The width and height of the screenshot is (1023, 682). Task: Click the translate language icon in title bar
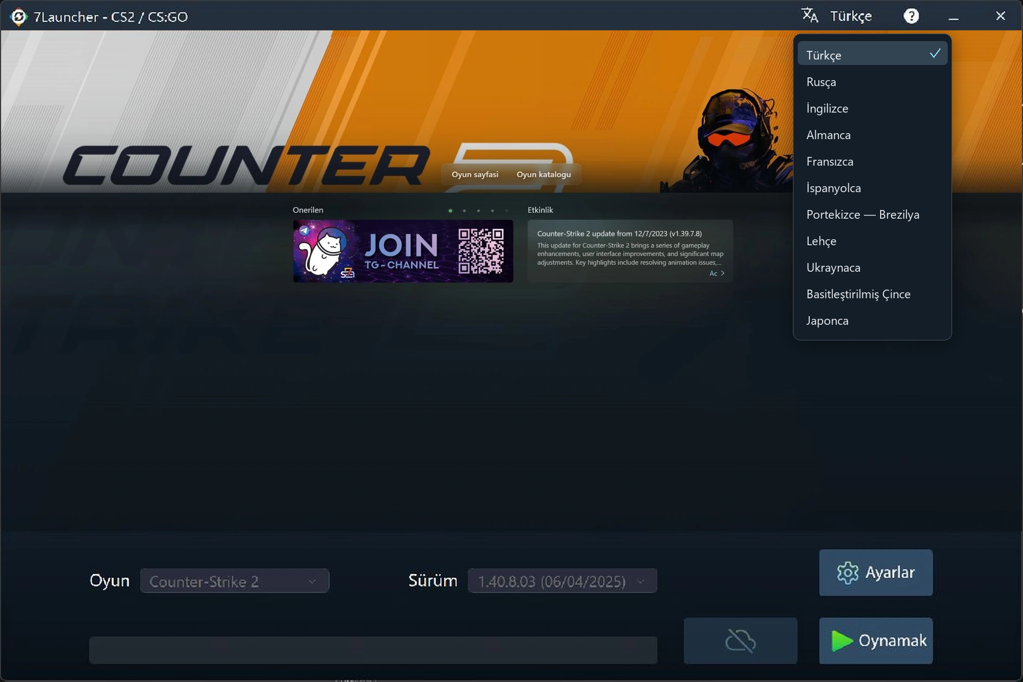coord(810,16)
